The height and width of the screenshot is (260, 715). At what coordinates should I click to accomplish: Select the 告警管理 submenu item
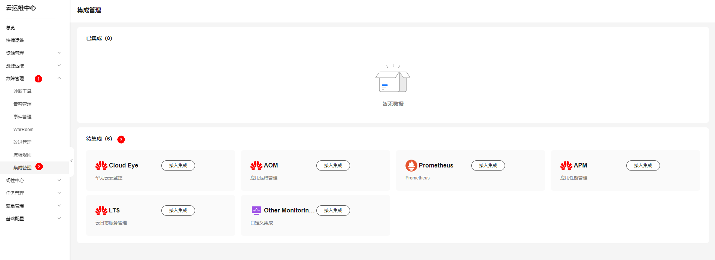[22, 104]
